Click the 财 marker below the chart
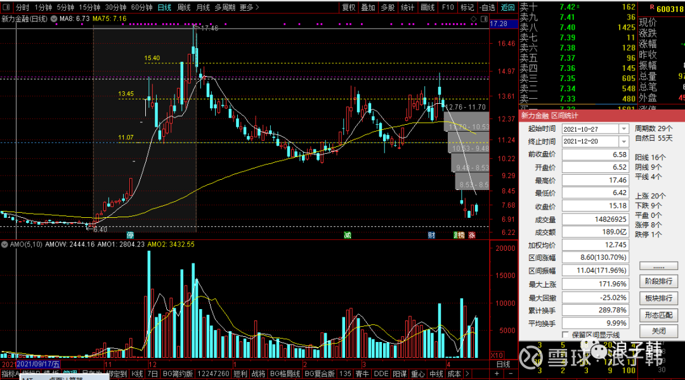Viewport: 685px width, 380px height. pos(432,236)
